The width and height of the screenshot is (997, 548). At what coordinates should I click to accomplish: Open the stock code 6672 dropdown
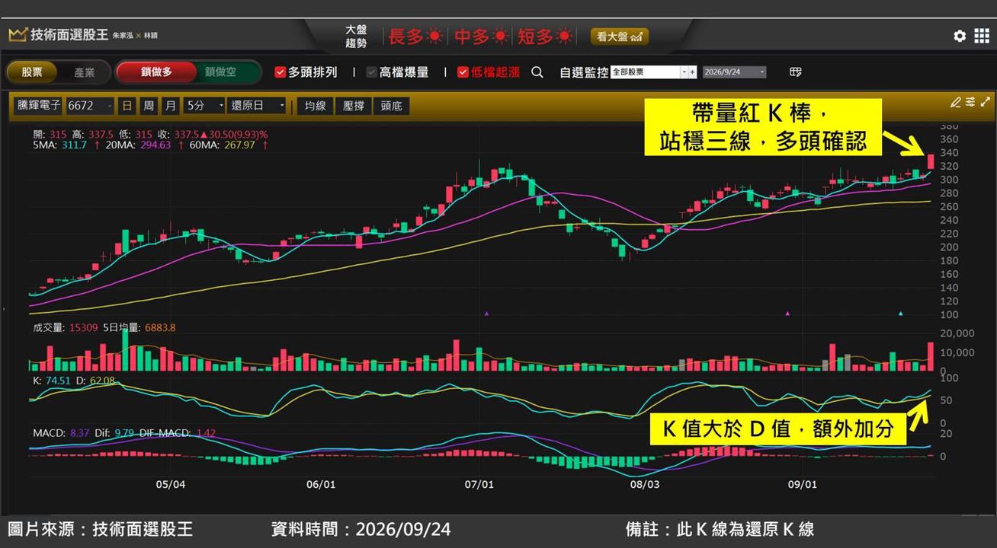[90, 106]
